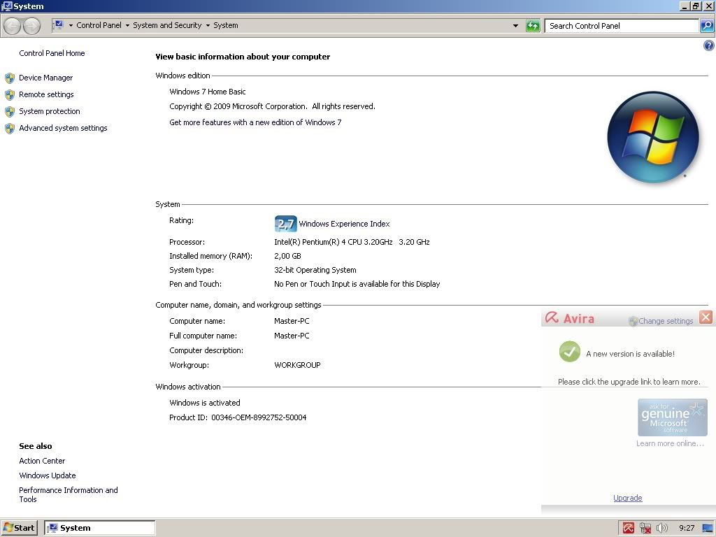Click the search magnifier icon
Screen dimensions: 716x537
point(707,26)
